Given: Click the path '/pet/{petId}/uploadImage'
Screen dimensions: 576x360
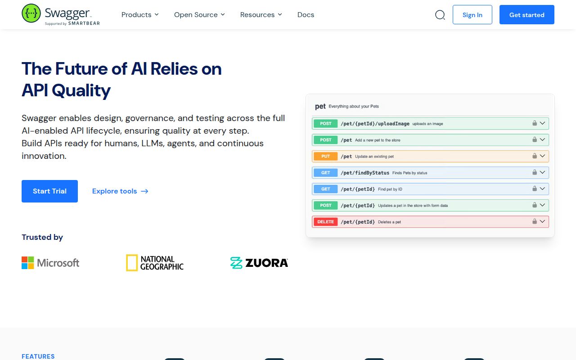Looking at the screenshot, I should pos(375,123).
